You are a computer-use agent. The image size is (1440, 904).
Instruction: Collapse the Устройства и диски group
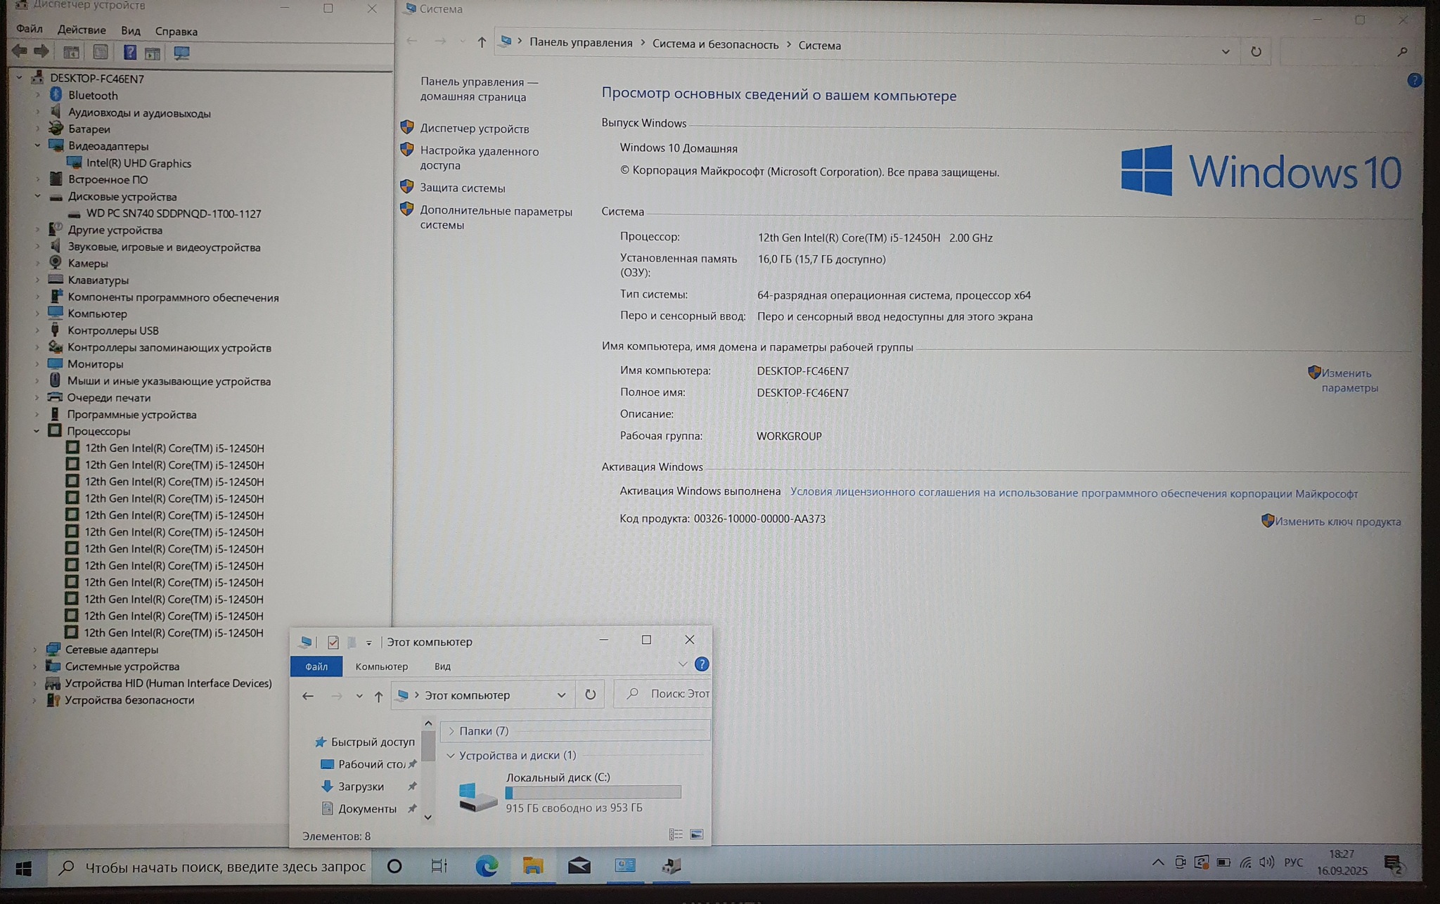[451, 755]
